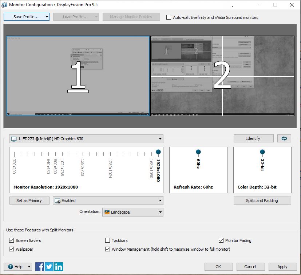Viewport: 301px width, 275px height.
Task: Open the Save Profile dropdown arrow
Action: [47, 17]
